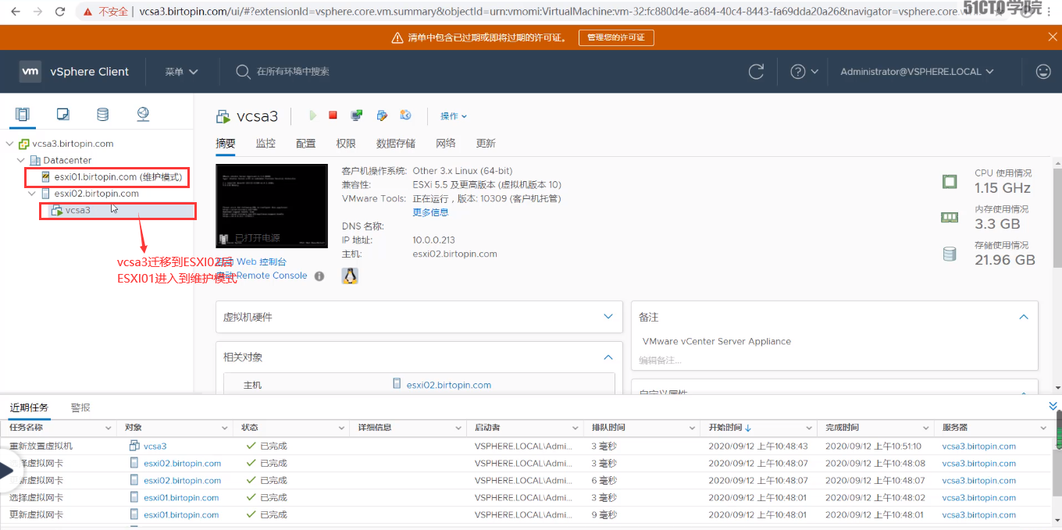Click the Remote Console info icon

point(319,276)
